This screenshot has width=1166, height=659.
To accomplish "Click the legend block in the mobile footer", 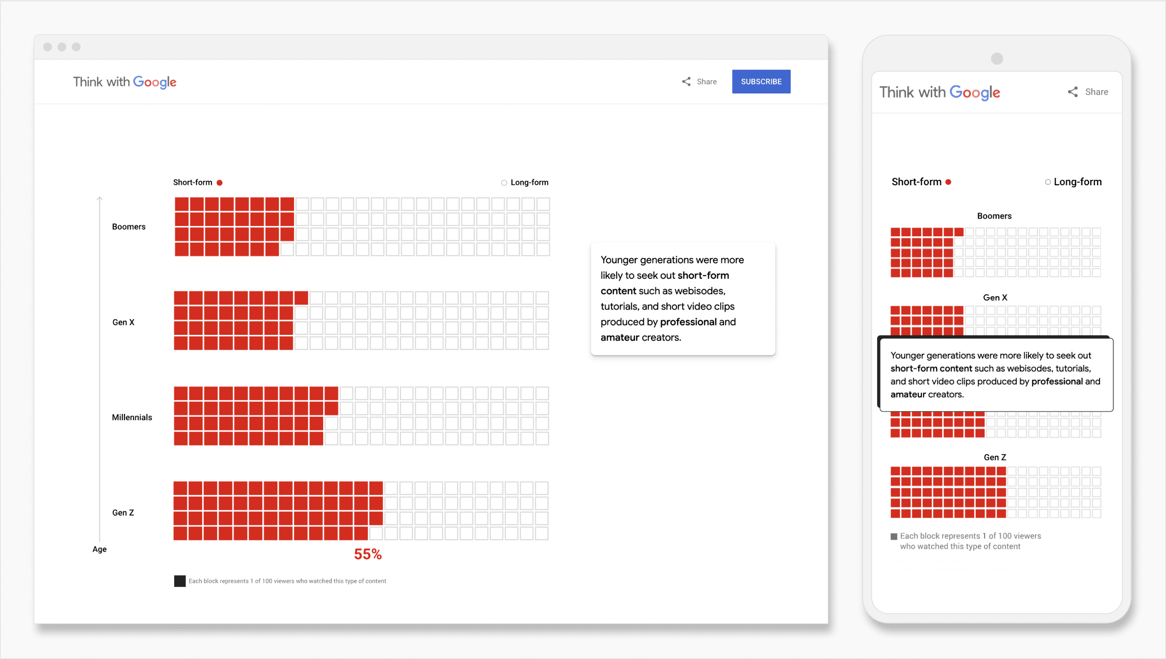I will 894,536.
